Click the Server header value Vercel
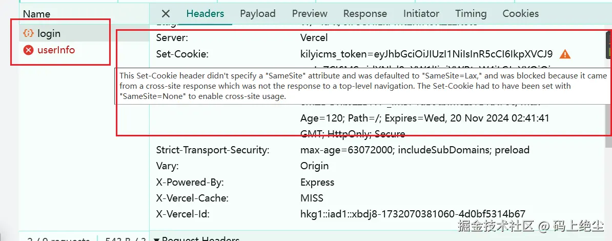Image resolution: width=612 pixels, height=241 pixels. 314,37
